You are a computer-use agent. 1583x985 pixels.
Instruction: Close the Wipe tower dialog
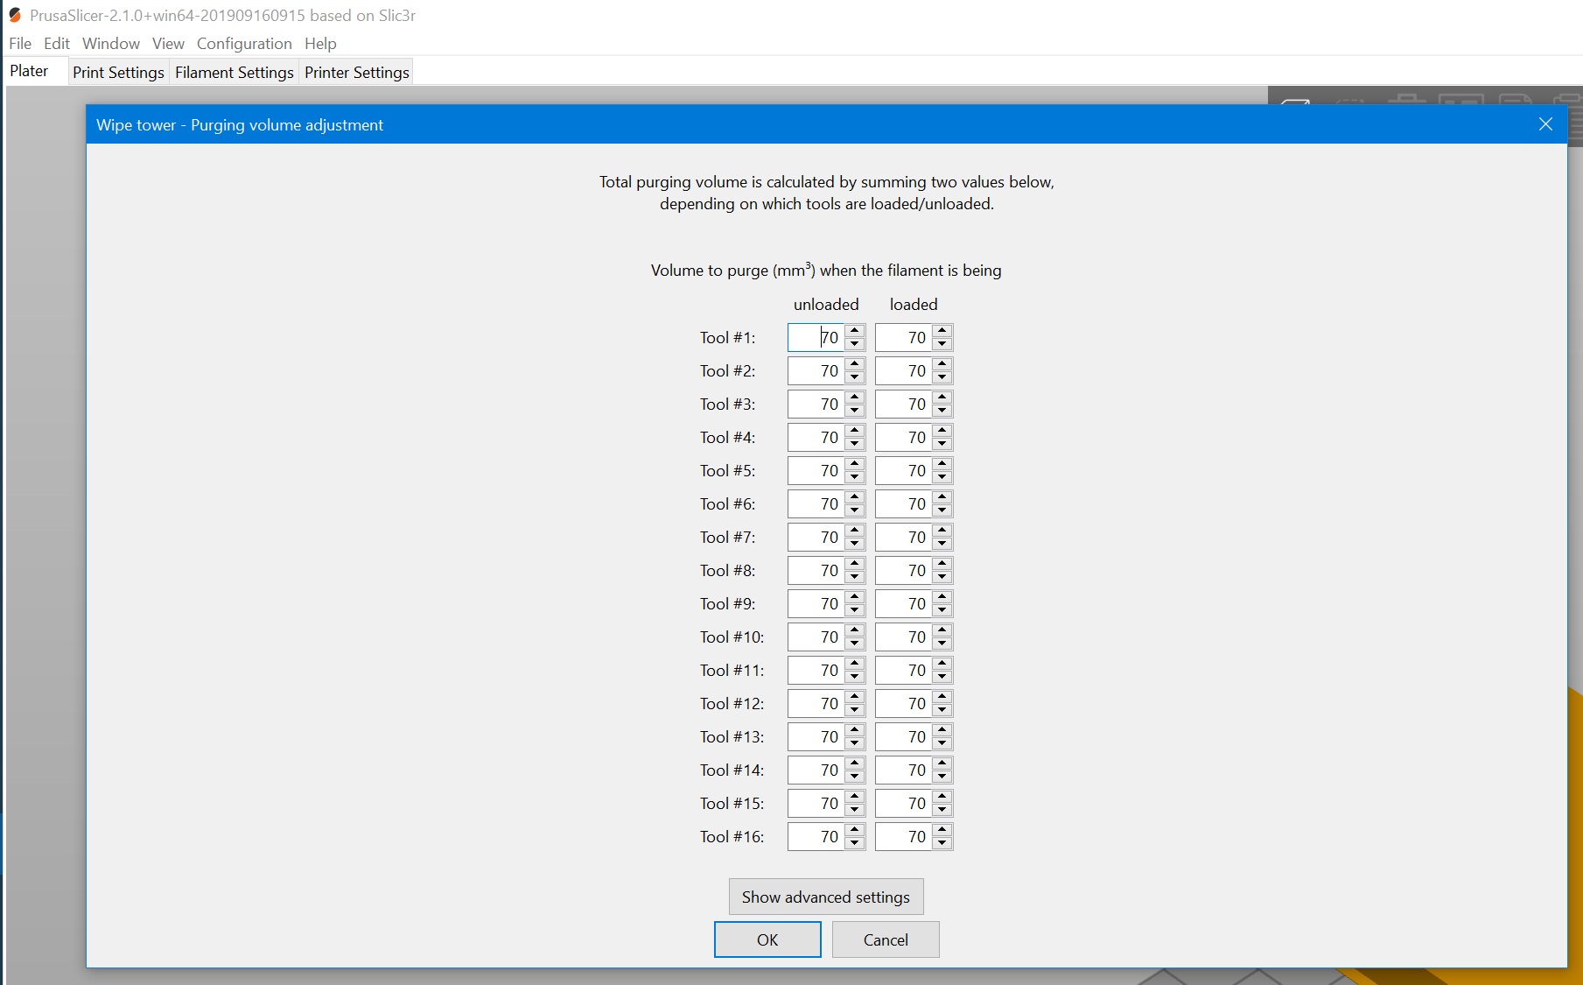pyautogui.click(x=1545, y=124)
